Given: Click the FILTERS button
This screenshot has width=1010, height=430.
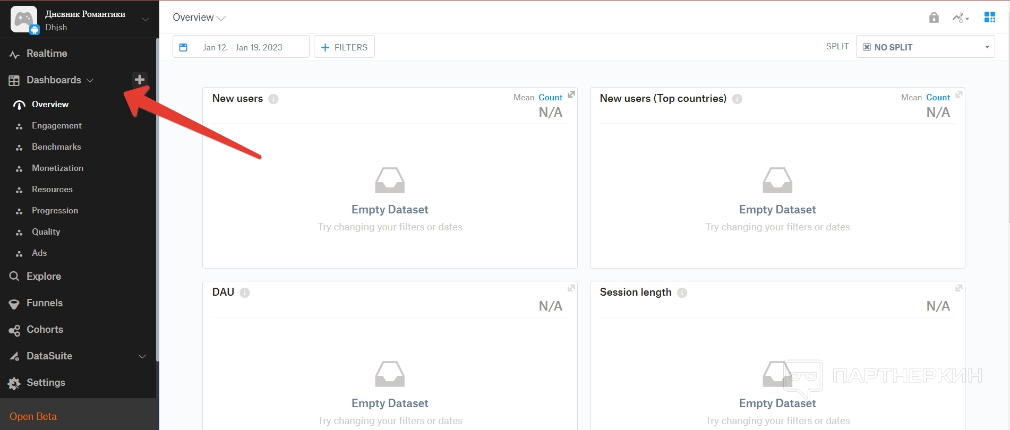Looking at the screenshot, I should [x=344, y=47].
